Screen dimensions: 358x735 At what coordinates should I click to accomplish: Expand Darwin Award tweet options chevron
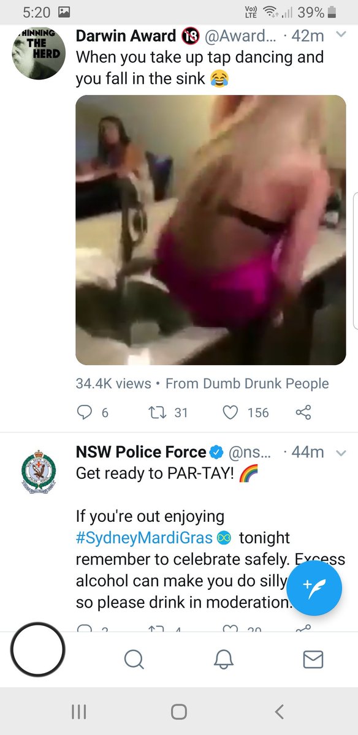click(x=342, y=36)
